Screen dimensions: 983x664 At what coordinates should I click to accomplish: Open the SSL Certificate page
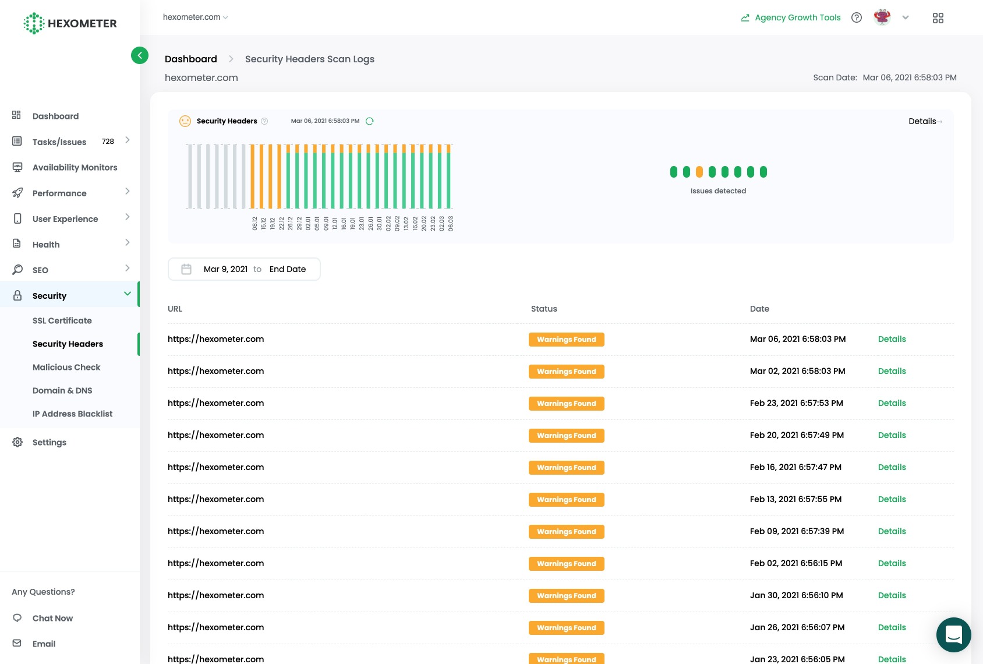(x=62, y=320)
